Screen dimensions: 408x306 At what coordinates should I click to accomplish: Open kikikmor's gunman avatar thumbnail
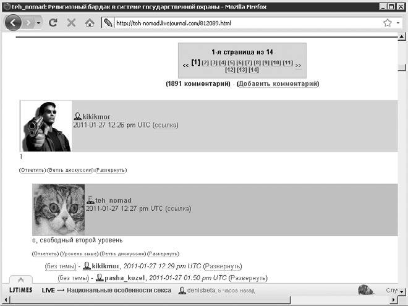pyautogui.click(x=46, y=126)
